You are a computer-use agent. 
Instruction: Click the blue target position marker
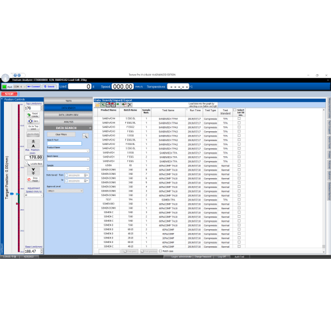[12, 194]
